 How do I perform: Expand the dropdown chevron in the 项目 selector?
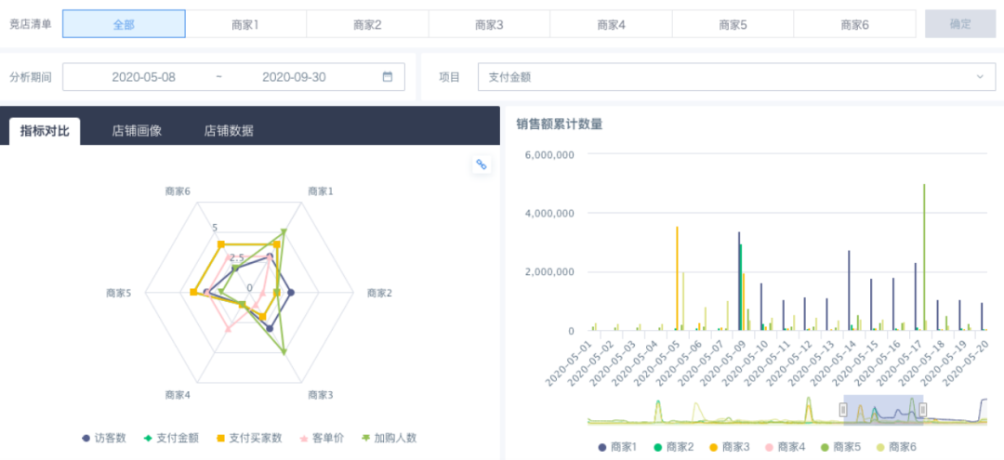click(980, 77)
